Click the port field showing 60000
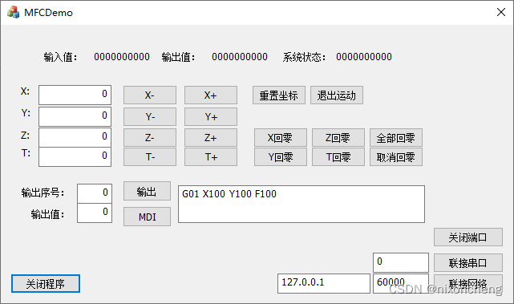The height and width of the screenshot is (304, 514). [x=401, y=283]
